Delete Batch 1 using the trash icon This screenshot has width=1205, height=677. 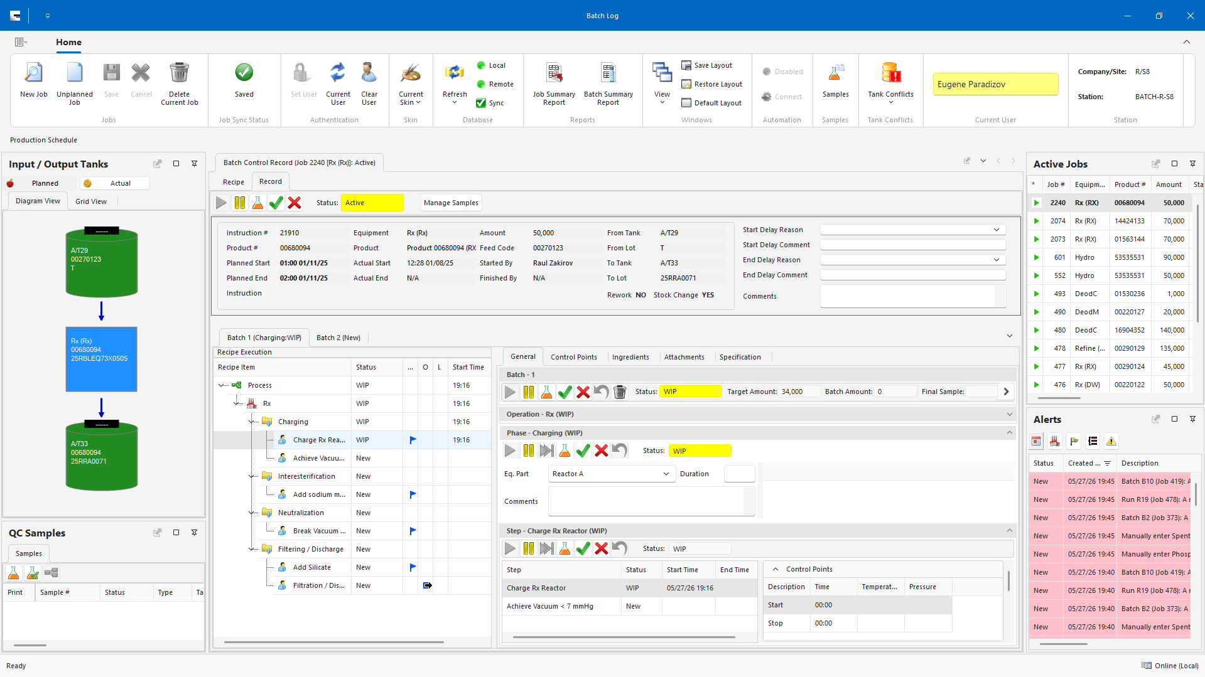pyautogui.click(x=620, y=392)
